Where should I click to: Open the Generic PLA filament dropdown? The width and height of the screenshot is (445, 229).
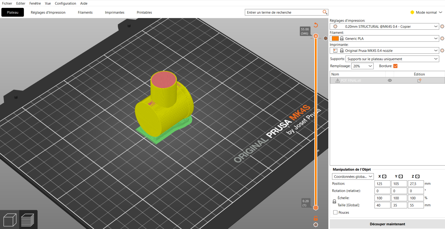coord(384,39)
